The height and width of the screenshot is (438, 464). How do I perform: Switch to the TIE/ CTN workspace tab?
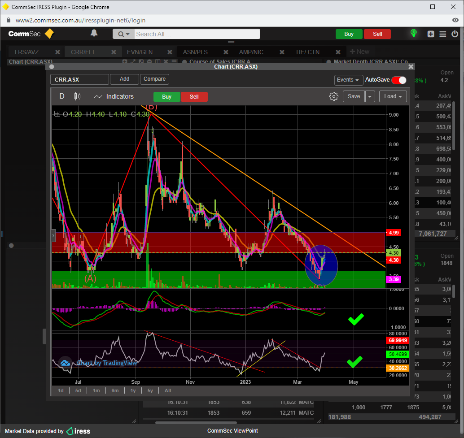pyautogui.click(x=307, y=52)
